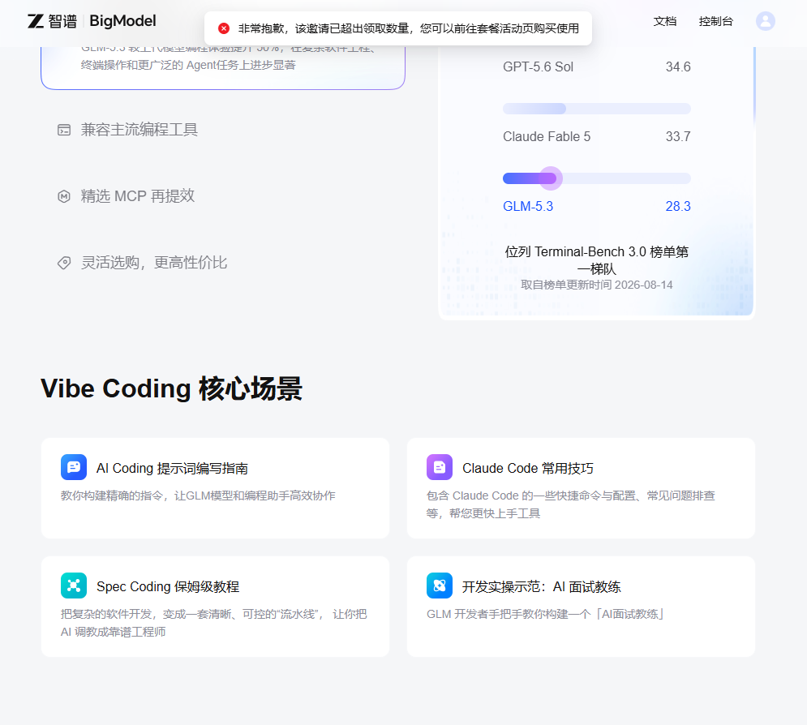807x725 pixels.
Task: Click the 取自榜单更新时间 2026-08-14 note
Action: tap(596, 285)
